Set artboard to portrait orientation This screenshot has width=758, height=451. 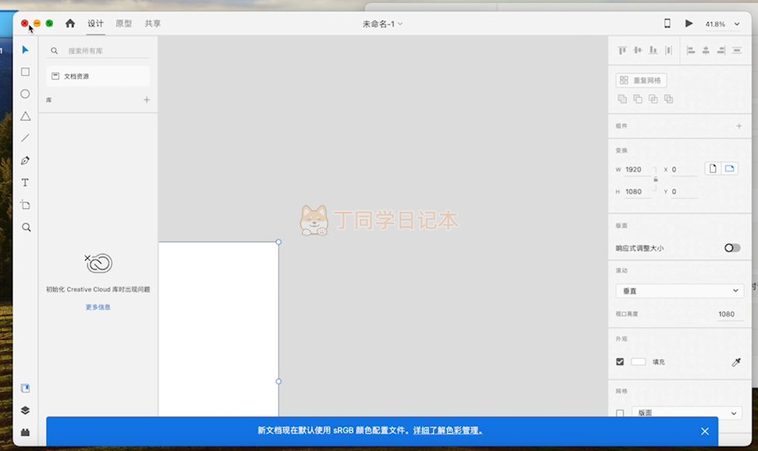pos(712,169)
